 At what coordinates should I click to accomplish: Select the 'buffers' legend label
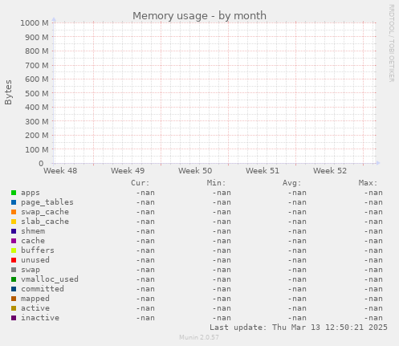tap(38, 250)
